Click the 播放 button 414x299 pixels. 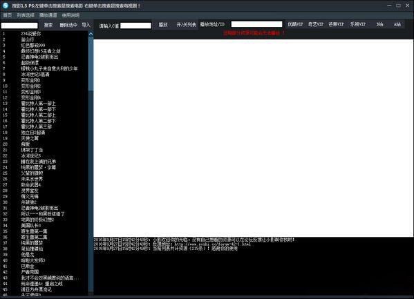(163, 25)
